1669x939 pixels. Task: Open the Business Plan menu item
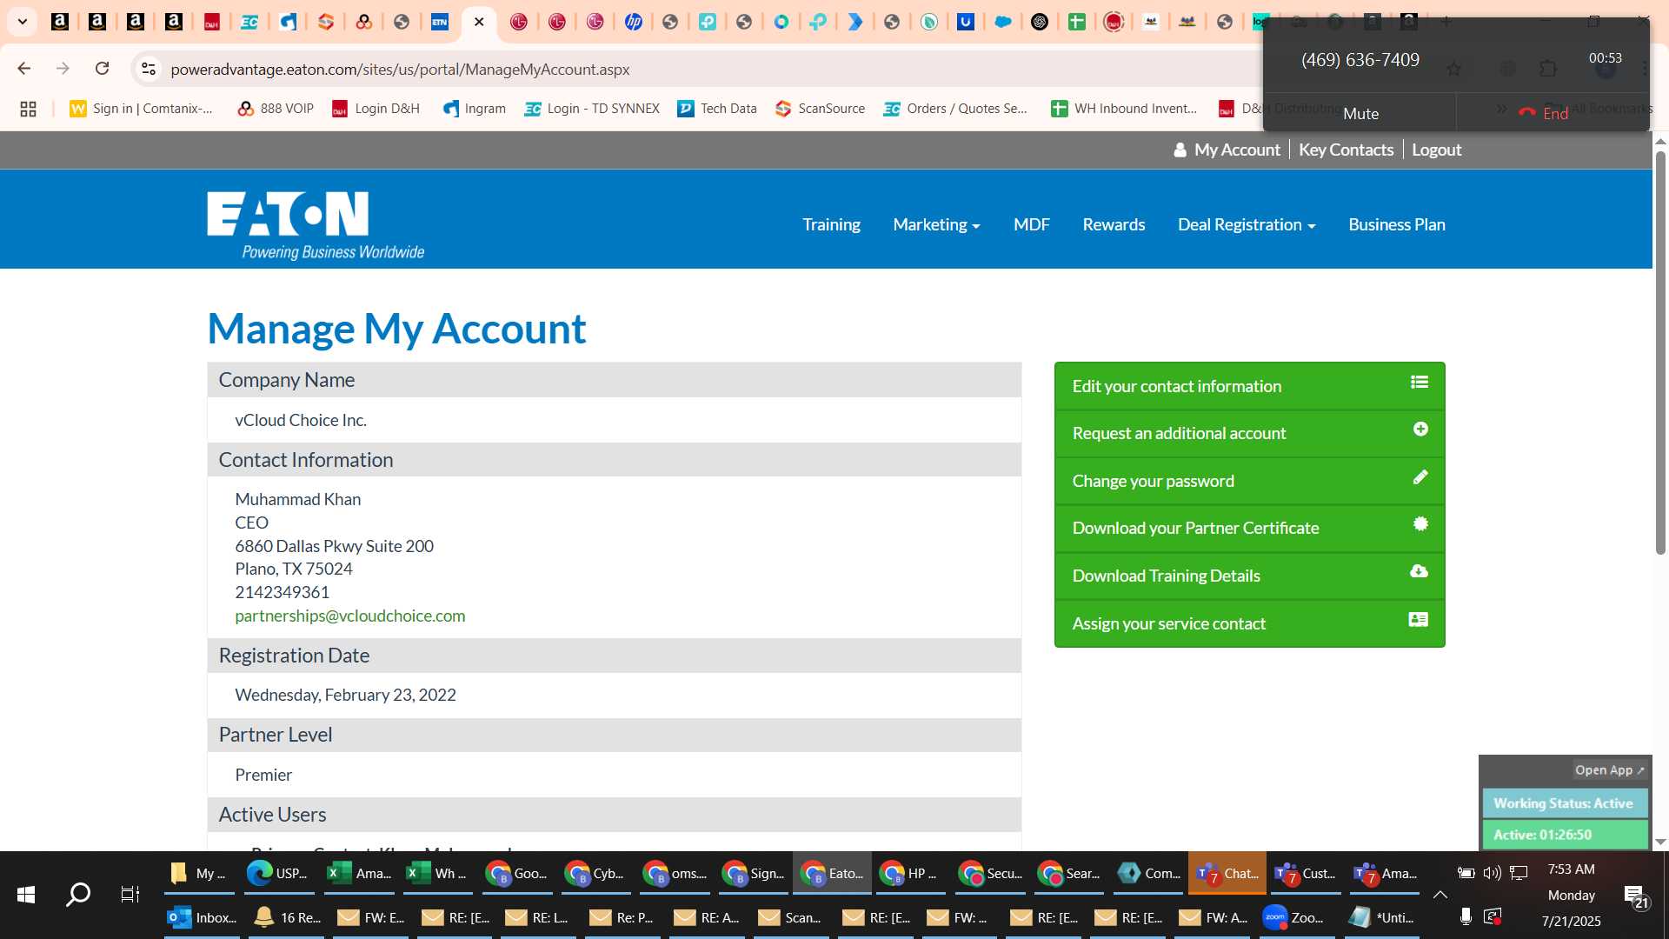(1396, 224)
